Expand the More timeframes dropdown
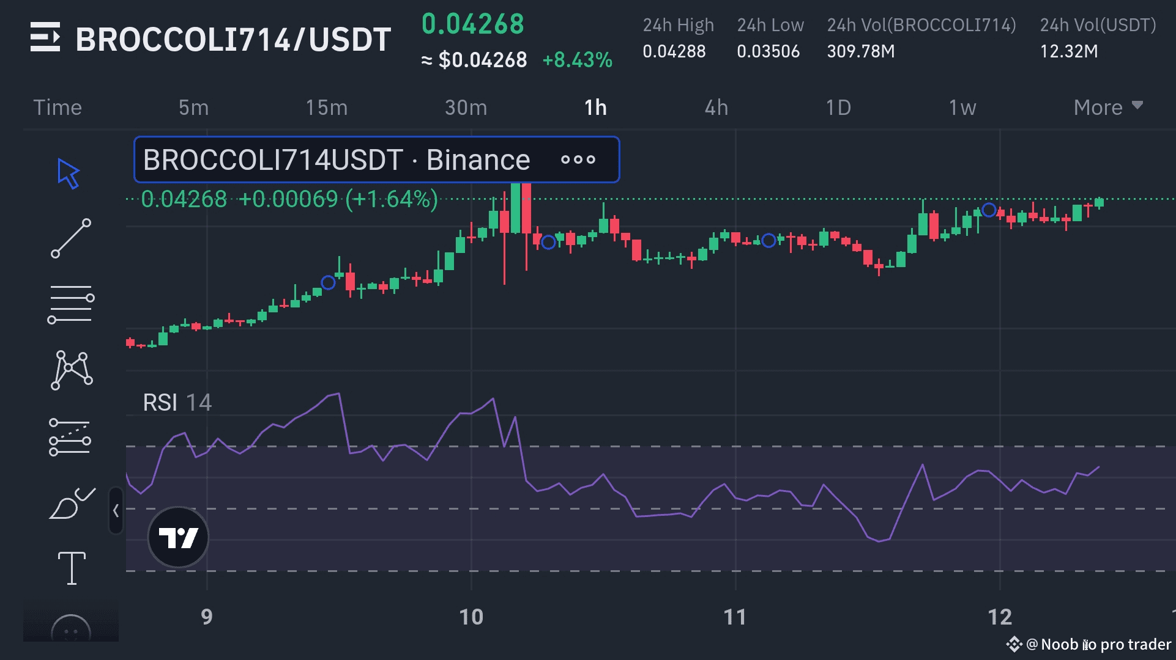 coord(1108,108)
